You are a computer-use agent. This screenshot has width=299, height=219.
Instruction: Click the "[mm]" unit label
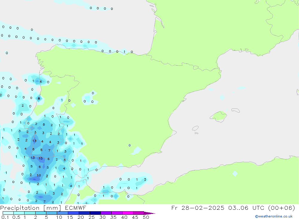pos(52,208)
